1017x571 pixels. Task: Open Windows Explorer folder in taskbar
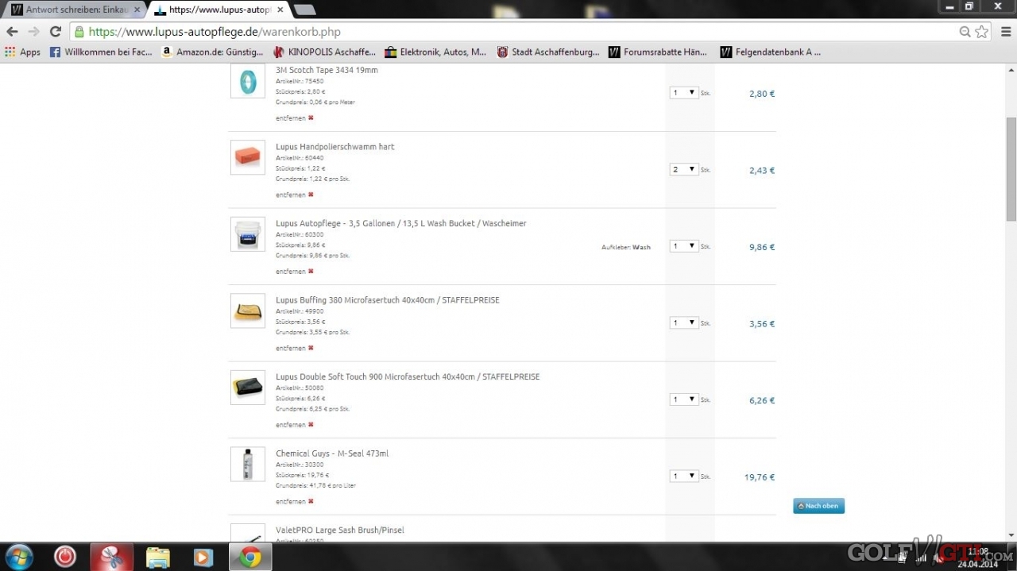tap(158, 557)
